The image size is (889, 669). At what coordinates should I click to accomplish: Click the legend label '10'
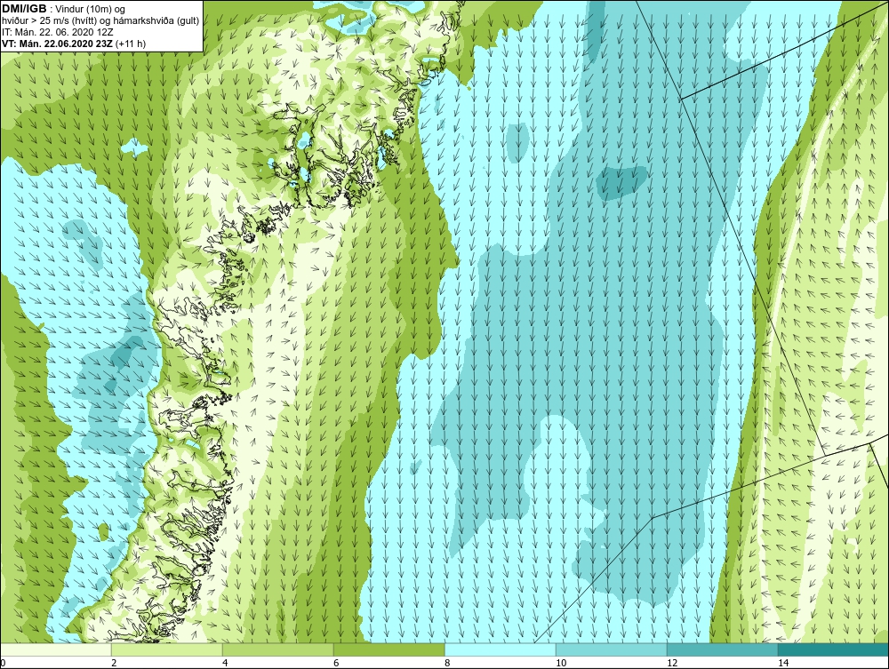click(x=561, y=663)
